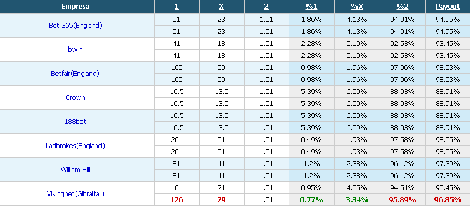Open the Crown bookmaker link

click(x=76, y=98)
